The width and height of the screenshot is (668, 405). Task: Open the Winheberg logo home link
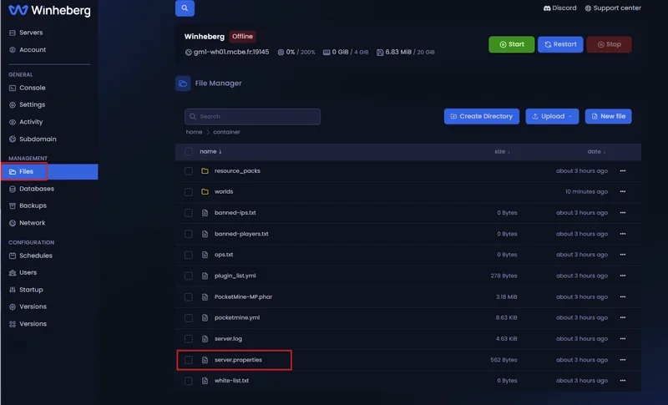(x=49, y=11)
